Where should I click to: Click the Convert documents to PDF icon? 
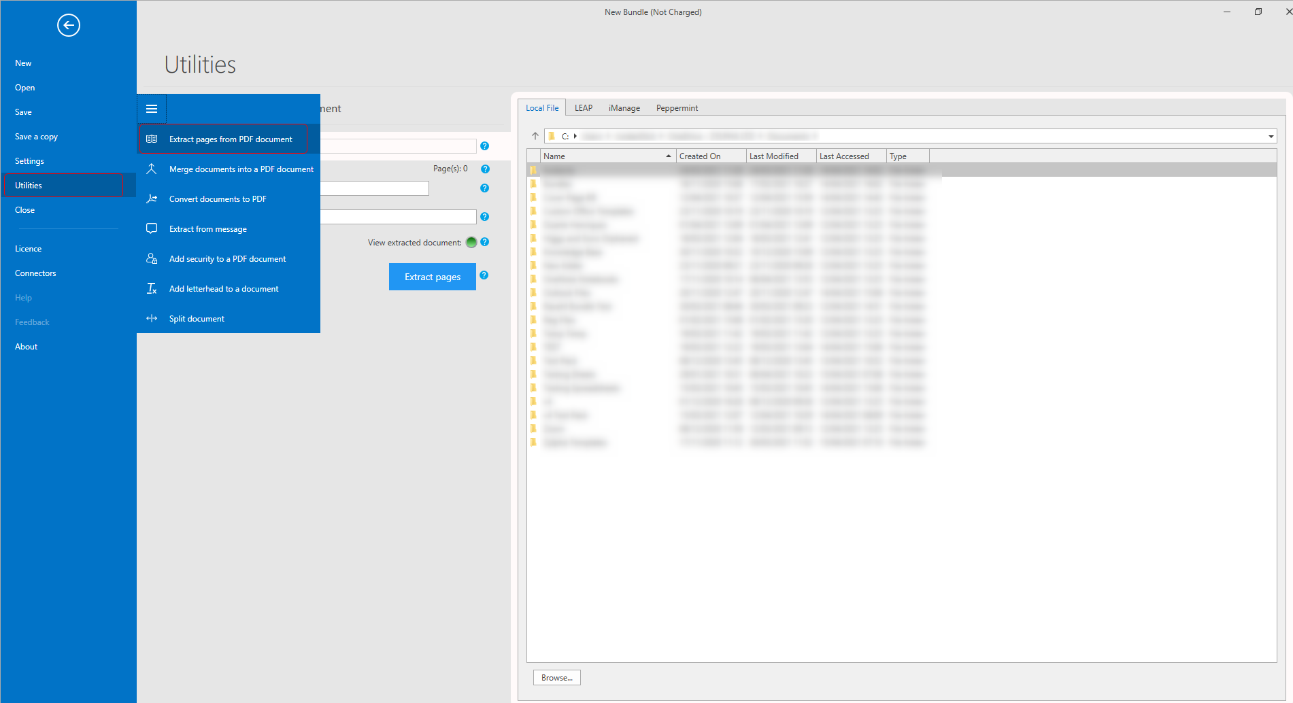point(152,199)
